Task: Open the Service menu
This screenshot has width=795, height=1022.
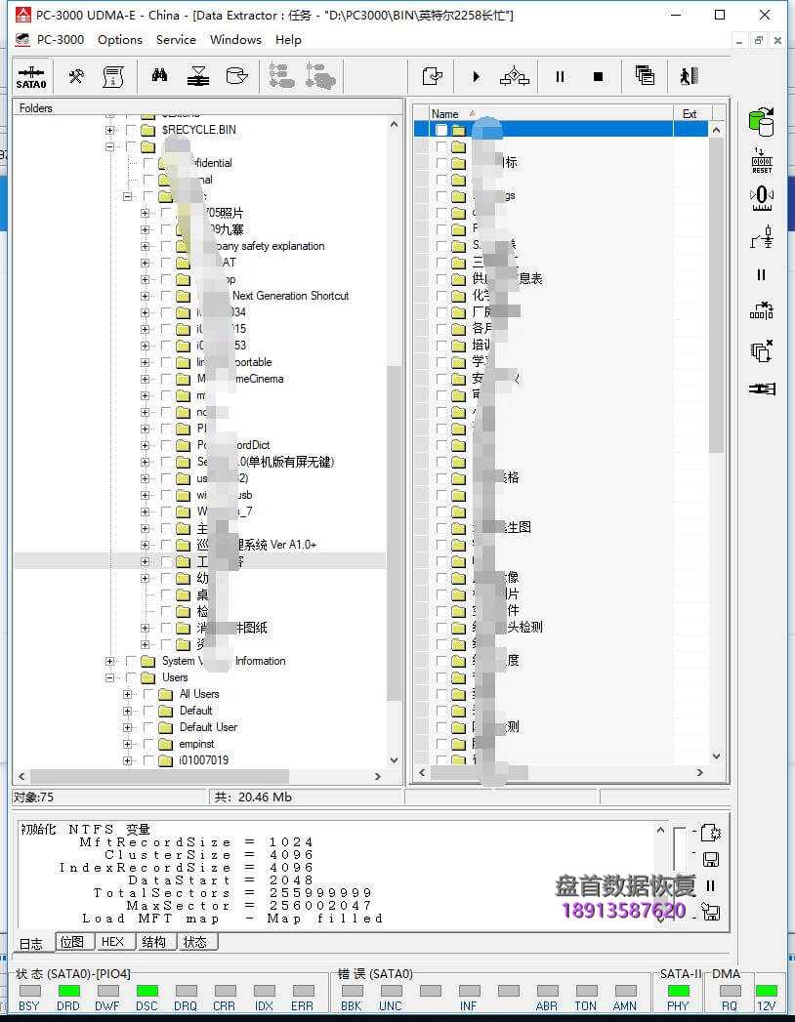Action: pos(176,40)
